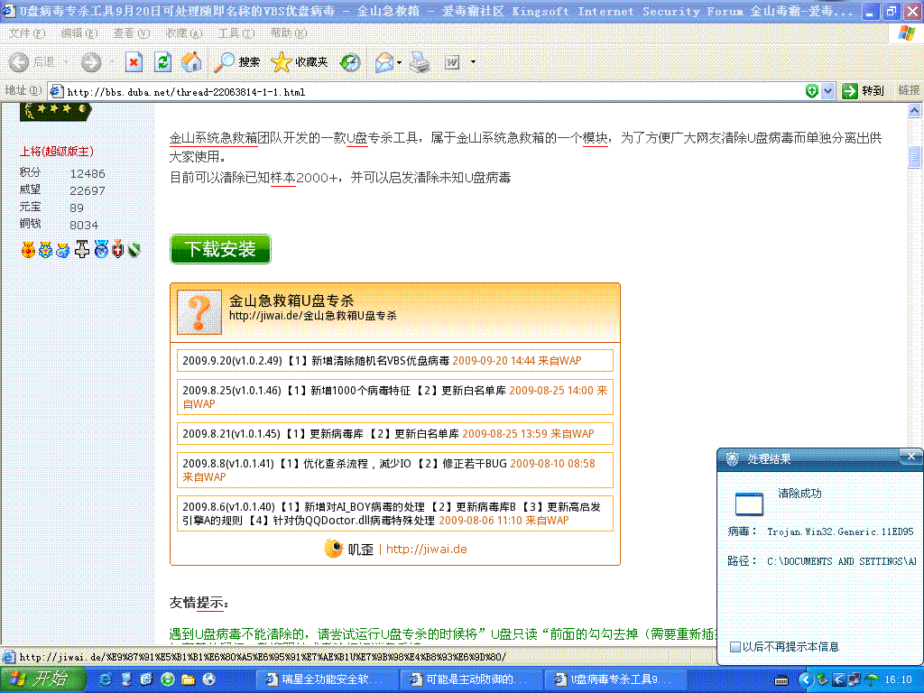Expand the Mail button dropdown arrow
Screen dimensions: 924x693
400,62
